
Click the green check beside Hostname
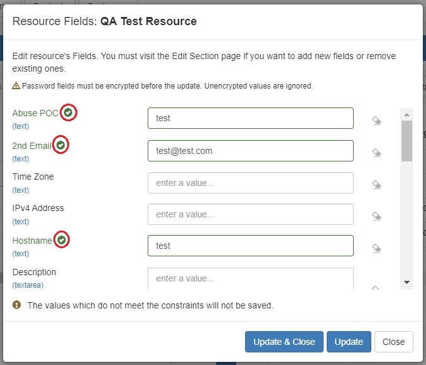pos(61,240)
